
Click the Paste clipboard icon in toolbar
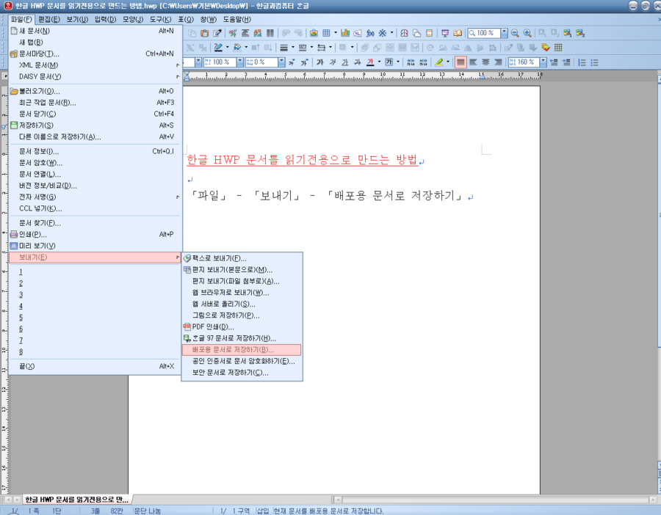(205, 33)
